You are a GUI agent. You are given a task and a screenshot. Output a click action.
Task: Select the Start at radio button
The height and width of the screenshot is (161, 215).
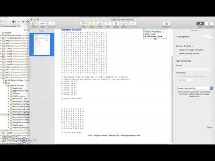coord(177,80)
